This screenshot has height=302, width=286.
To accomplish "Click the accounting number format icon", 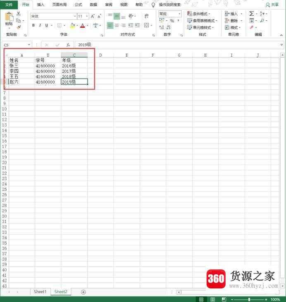I will click(x=162, y=21).
